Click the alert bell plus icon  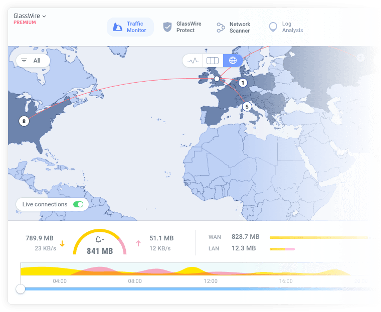point(100,239)
